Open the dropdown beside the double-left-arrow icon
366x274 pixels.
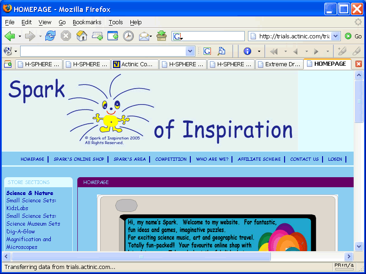(285, 51)
